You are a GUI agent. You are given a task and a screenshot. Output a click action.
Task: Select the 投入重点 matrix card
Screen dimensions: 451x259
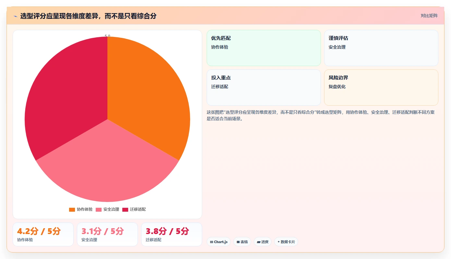coord(264,88)
